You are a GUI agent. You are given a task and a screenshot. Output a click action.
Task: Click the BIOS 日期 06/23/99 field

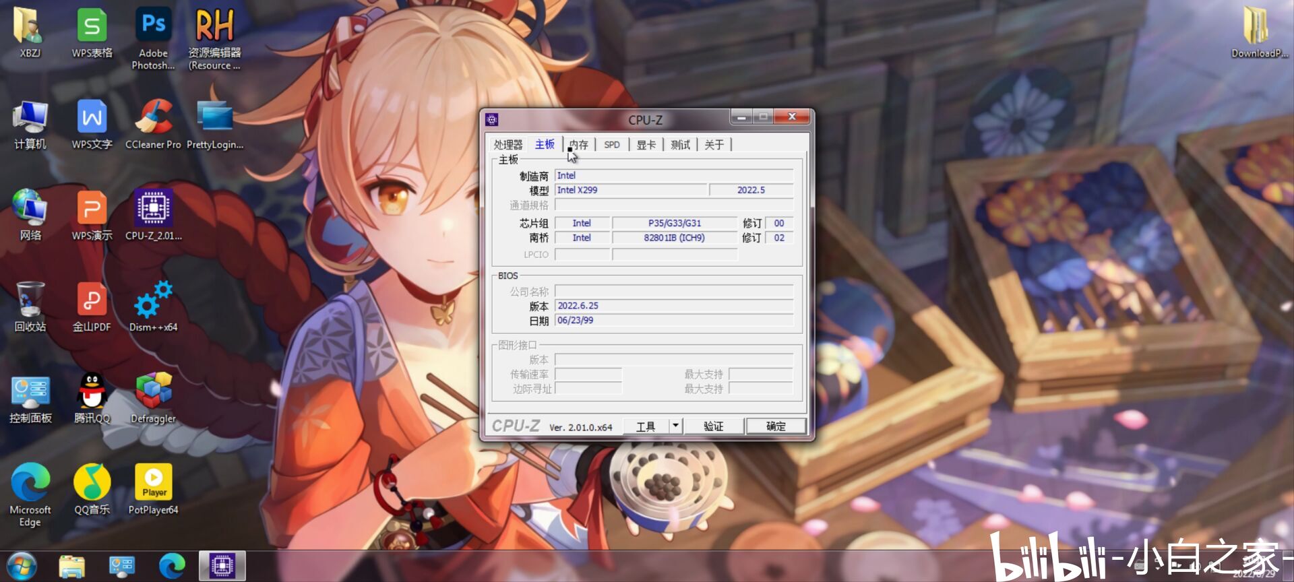pos(674,321)
